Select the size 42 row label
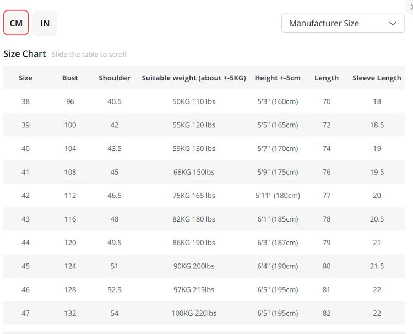Viewport: 413px width, 334px height. pos(25,196)
